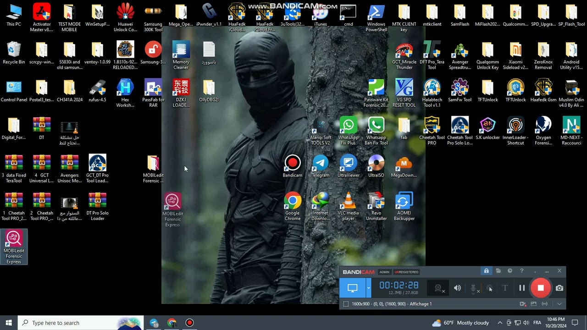Select Google Chrome desktop shortcut
The image size is (587, 330).
[293, 207]
